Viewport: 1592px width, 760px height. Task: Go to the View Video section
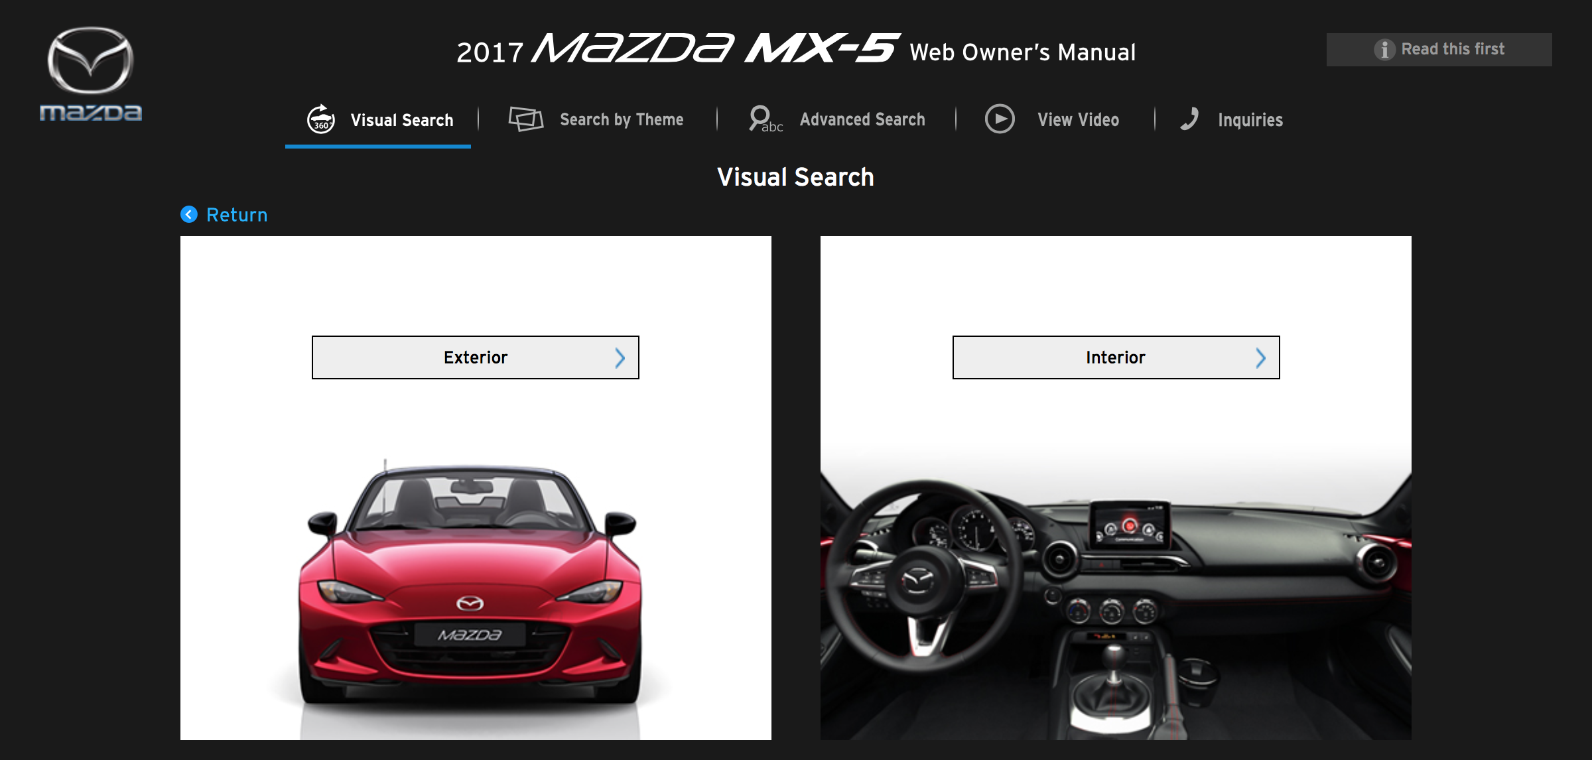1051,120
